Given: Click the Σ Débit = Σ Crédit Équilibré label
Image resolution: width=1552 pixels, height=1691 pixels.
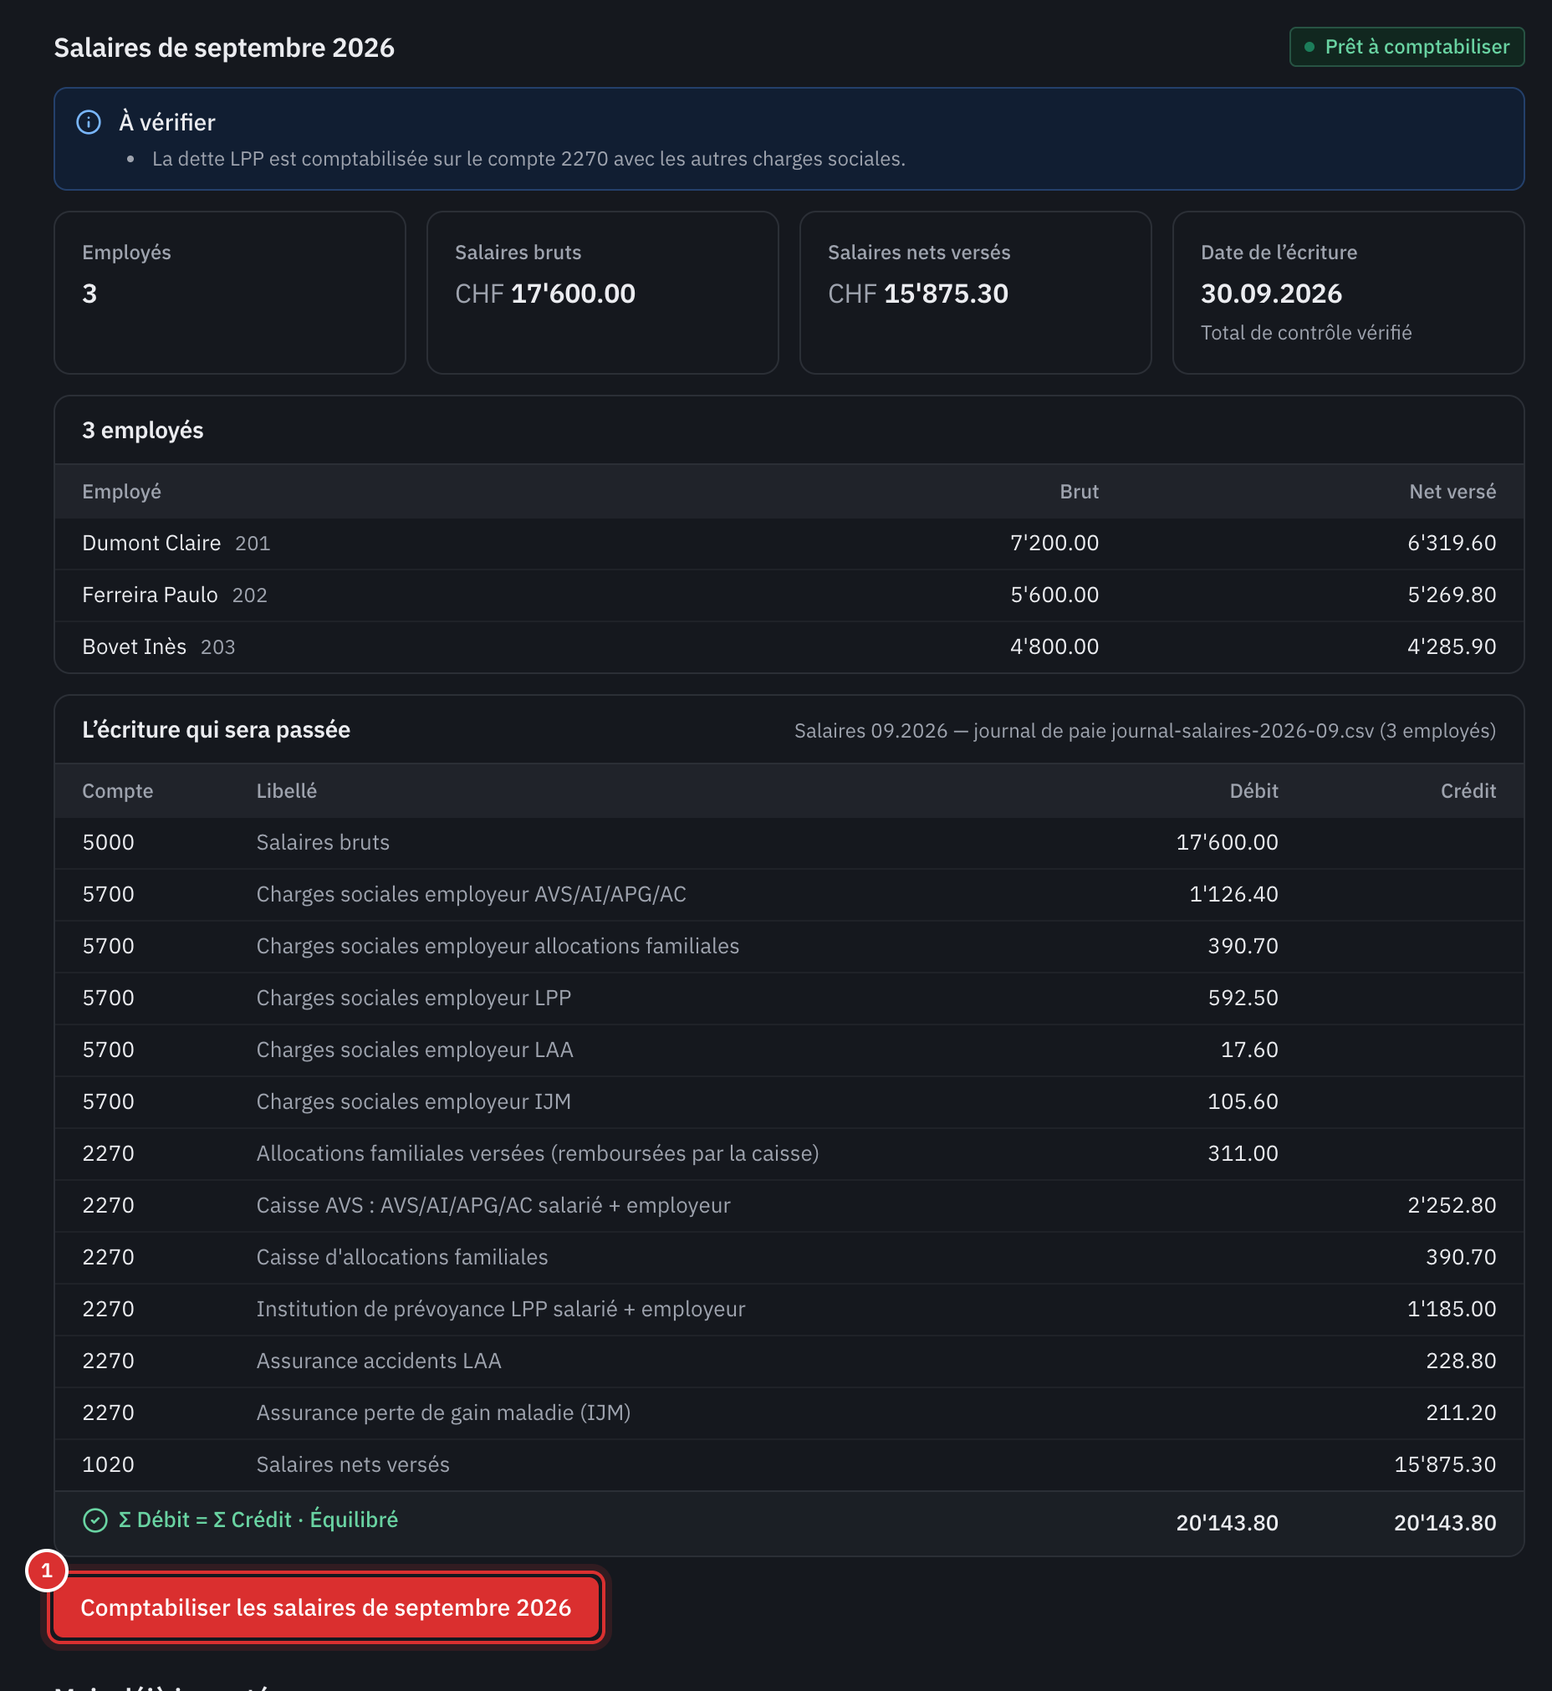Looking at the screenshot, I should [258, 1520].
